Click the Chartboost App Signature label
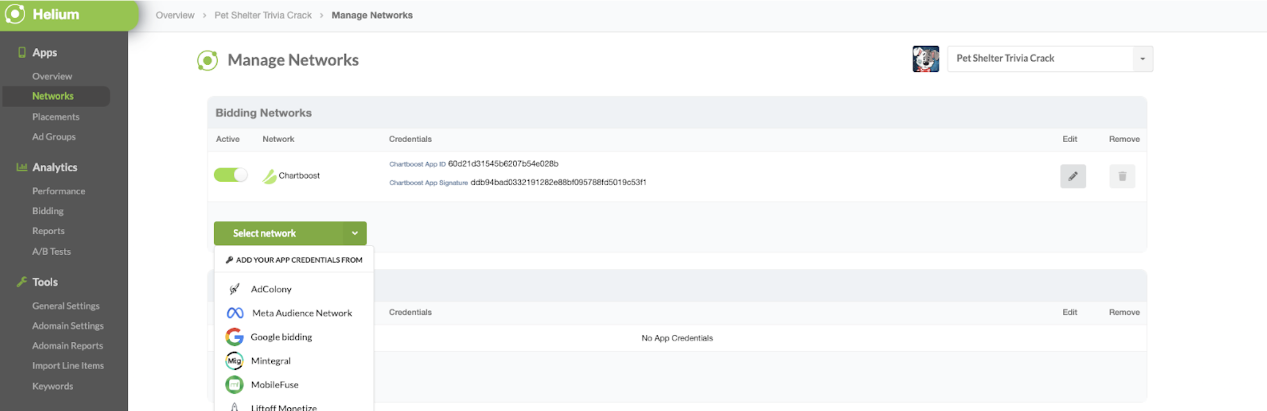 click(428, 183)
